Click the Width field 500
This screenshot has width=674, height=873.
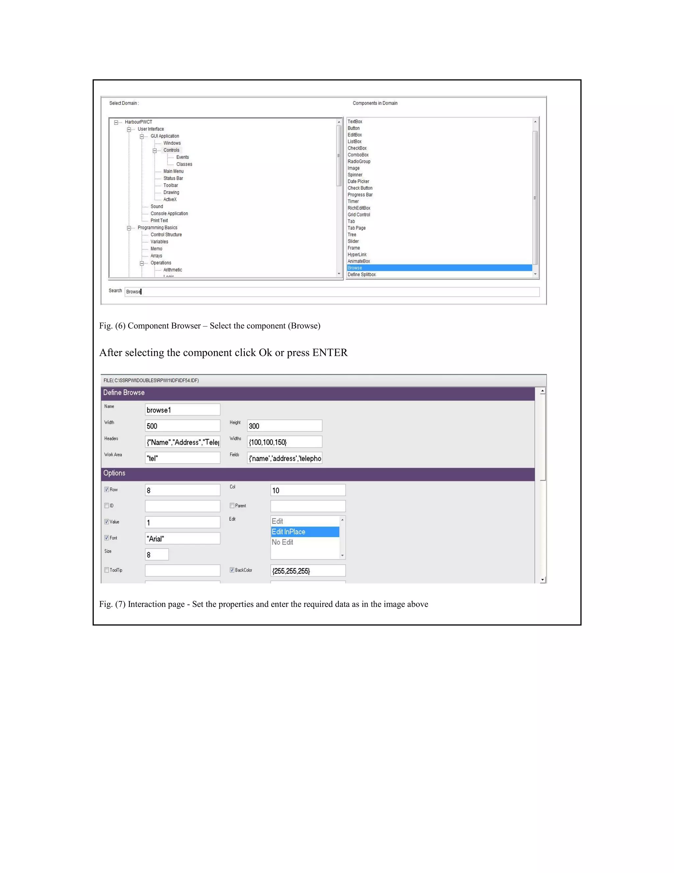tap(182, 426)
